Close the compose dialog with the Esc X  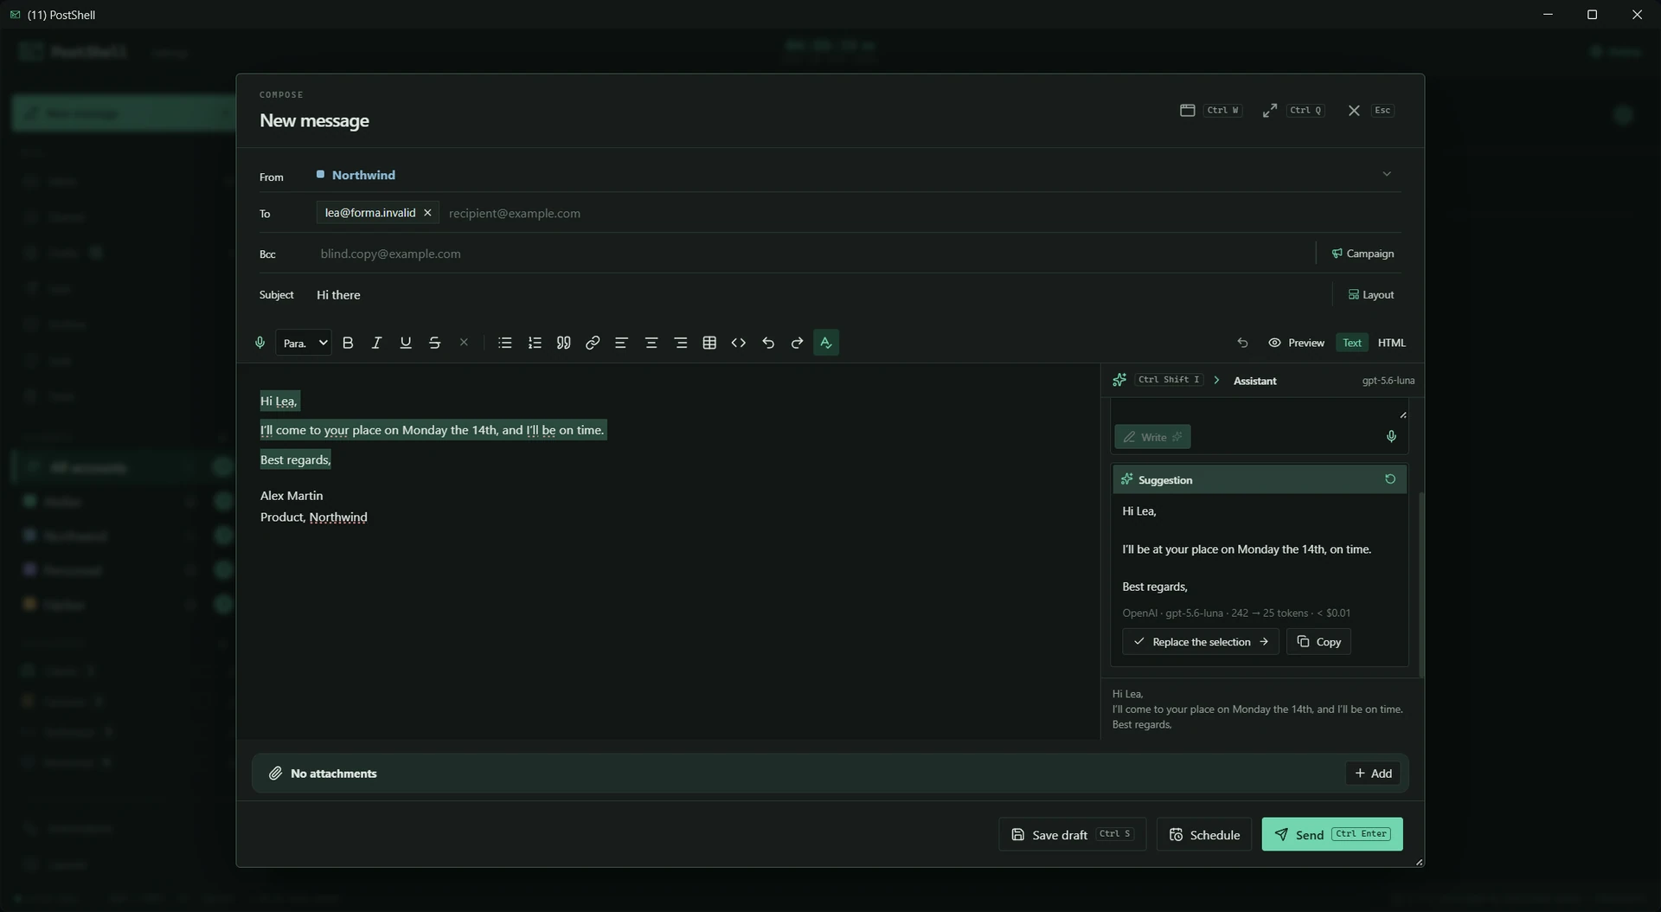(1354, 110)
